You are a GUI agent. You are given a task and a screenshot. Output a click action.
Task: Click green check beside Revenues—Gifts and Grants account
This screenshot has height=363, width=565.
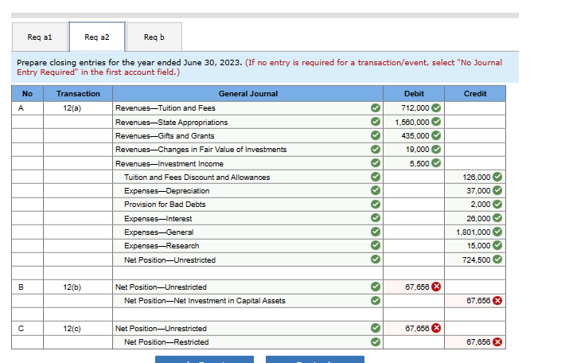point(376,135)
